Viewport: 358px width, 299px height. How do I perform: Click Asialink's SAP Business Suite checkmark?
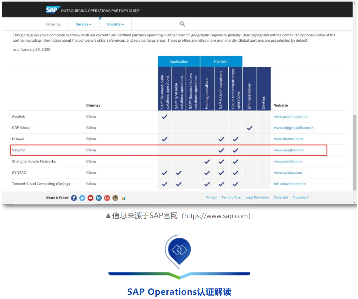pyautogui.click(x=164, y=117)
